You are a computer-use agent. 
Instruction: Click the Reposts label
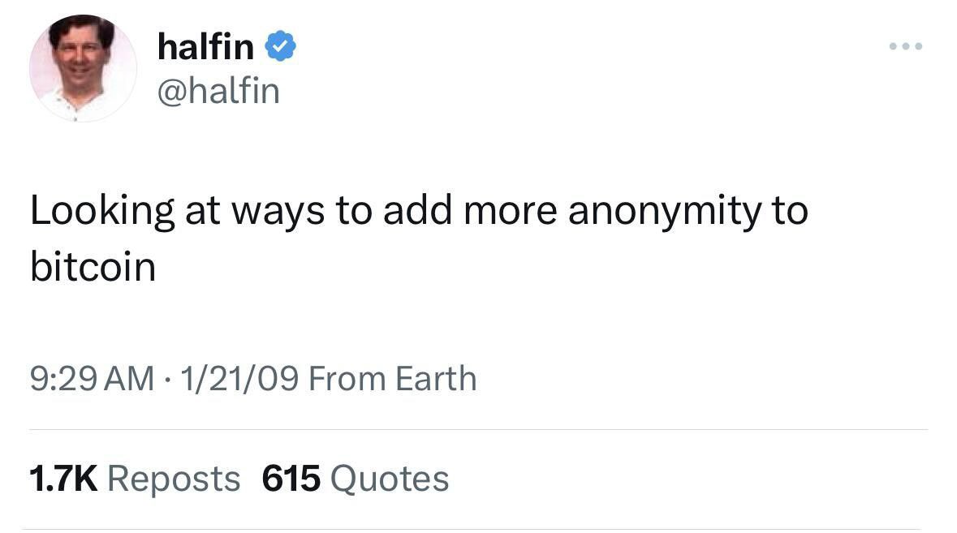(174, 479)
